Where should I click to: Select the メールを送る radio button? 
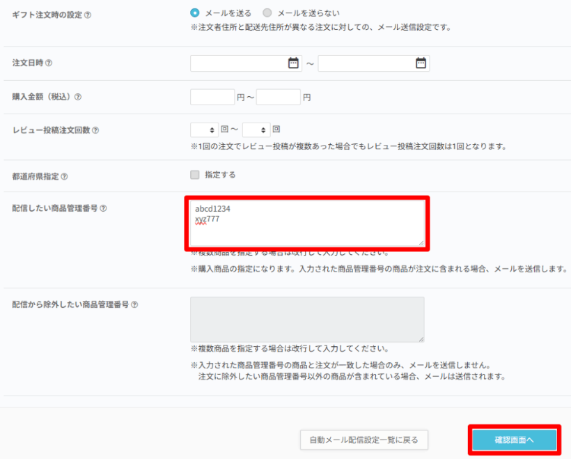point(195,13)
